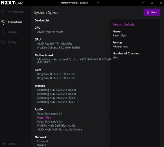Go to PC Monitoring section

point(16,12)
